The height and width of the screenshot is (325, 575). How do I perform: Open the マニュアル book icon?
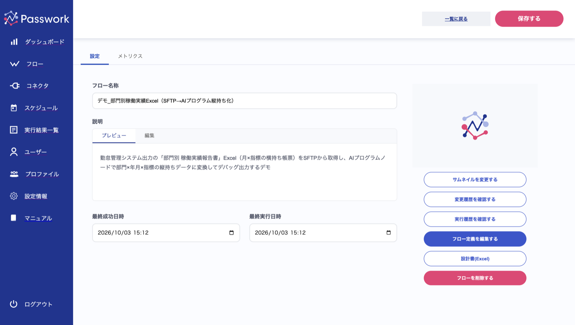coord(13,218)
